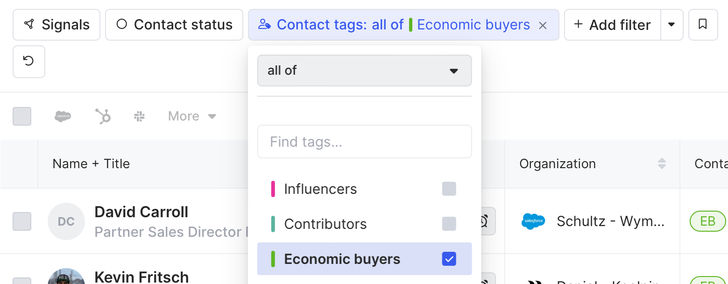The width and height of the screenshot is (728, 284).
Task: Click the Add filter button
Action: pos(612,25)
